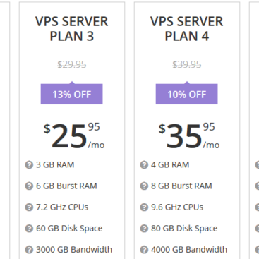Screen dimensions: 259x259
Task: Click help icon beside 3000 GB Bandwidth
Action: pos(29,250)
